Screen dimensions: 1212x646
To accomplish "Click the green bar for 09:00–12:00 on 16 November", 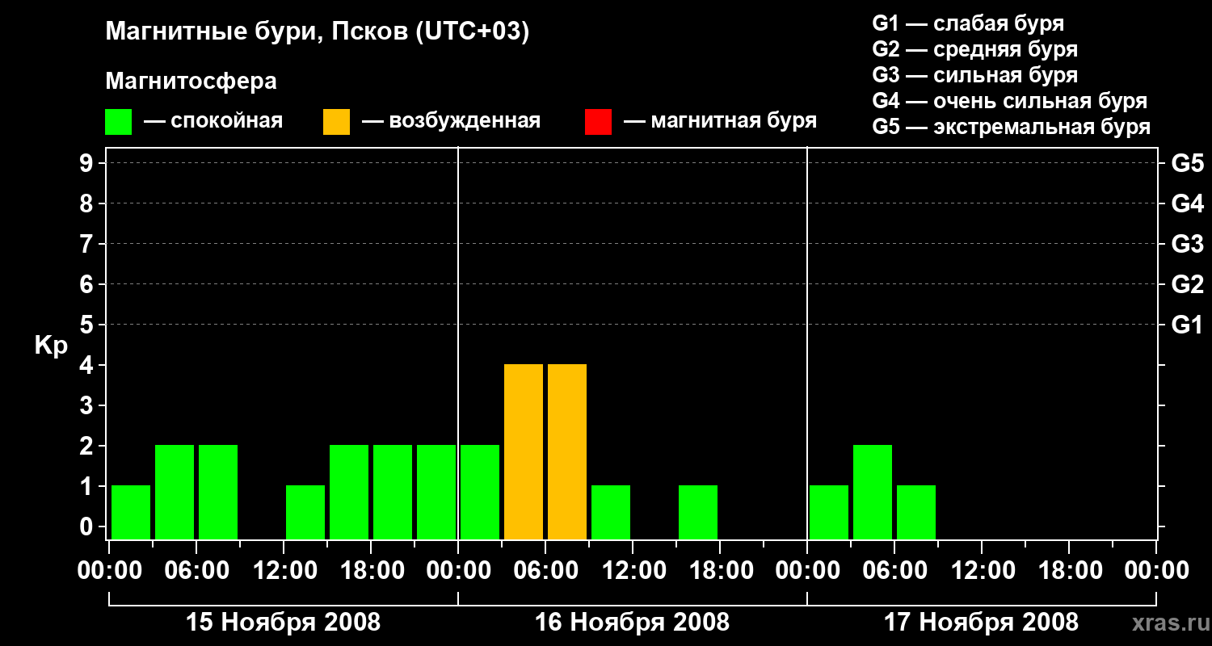I will click(611, 512).
